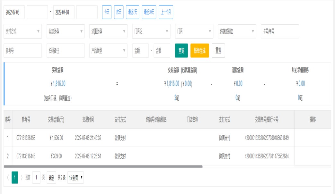Click the yellow 账单生成 button
Screen dimensions: 335x194
200,51
